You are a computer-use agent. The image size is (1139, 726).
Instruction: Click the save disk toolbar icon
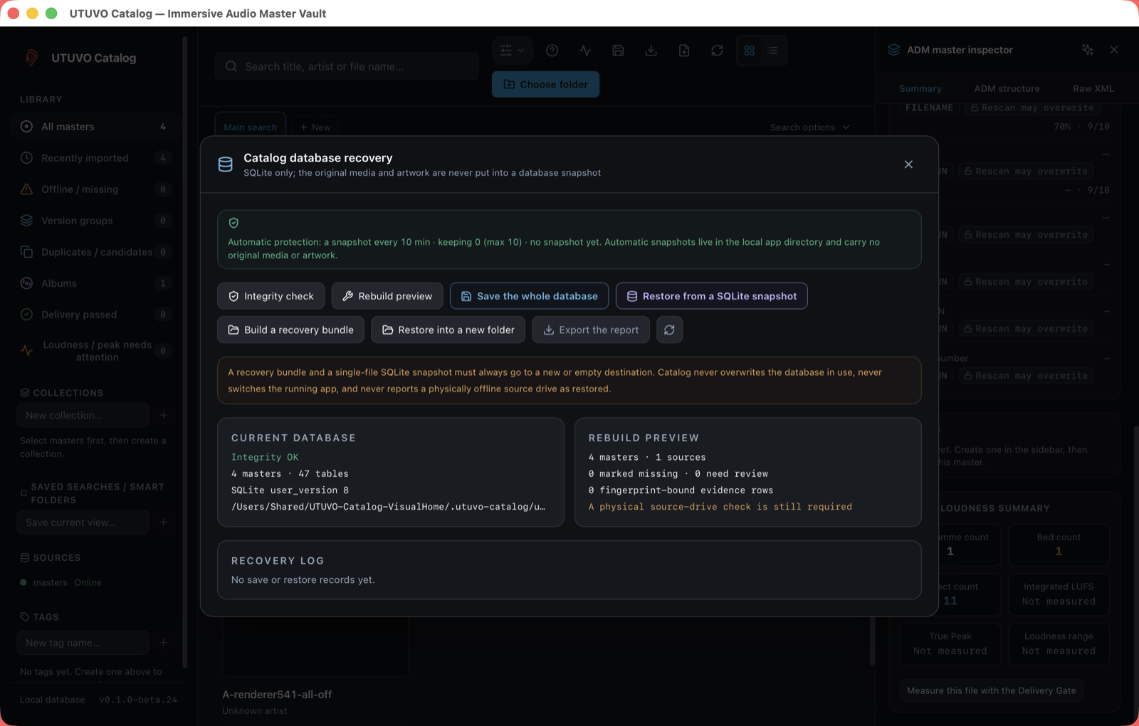[618, 51]
